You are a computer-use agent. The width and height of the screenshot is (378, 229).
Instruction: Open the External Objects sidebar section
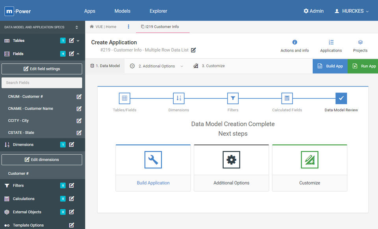pos(27,212)
